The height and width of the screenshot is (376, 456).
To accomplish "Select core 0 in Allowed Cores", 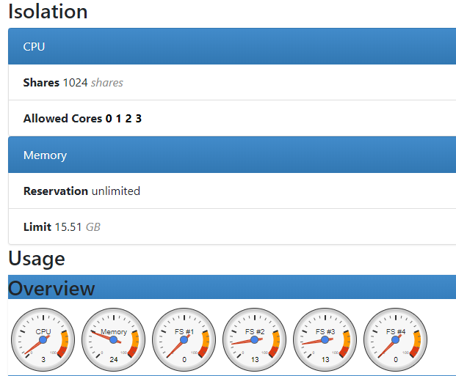I will pos(109,119).
